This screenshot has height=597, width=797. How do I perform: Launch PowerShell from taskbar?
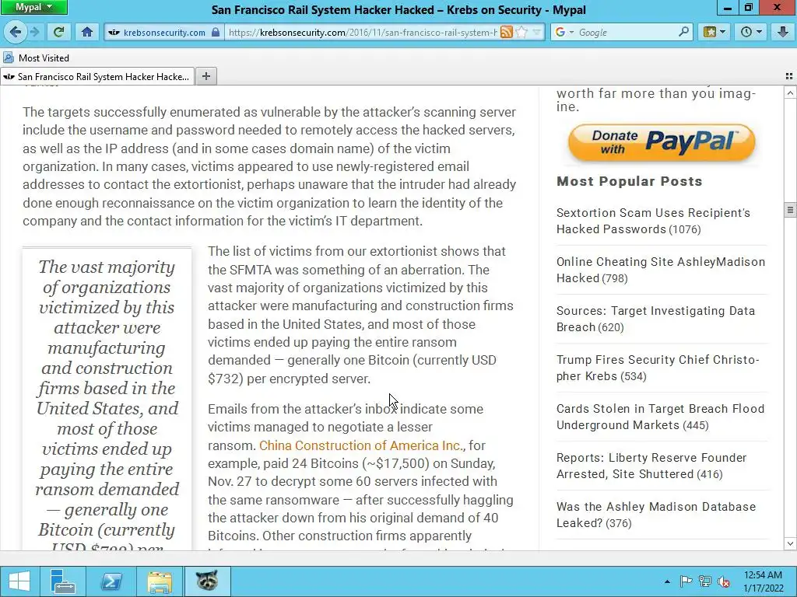111,581
